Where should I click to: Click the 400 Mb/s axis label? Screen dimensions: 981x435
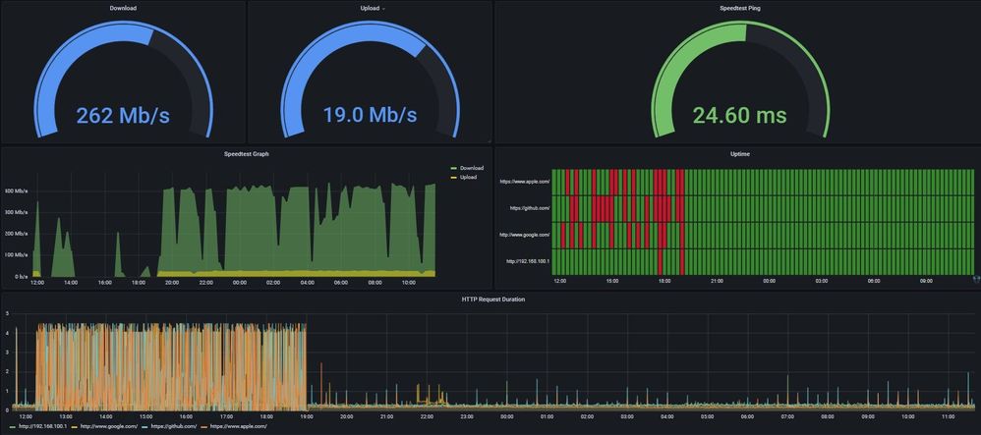point(17,190)
